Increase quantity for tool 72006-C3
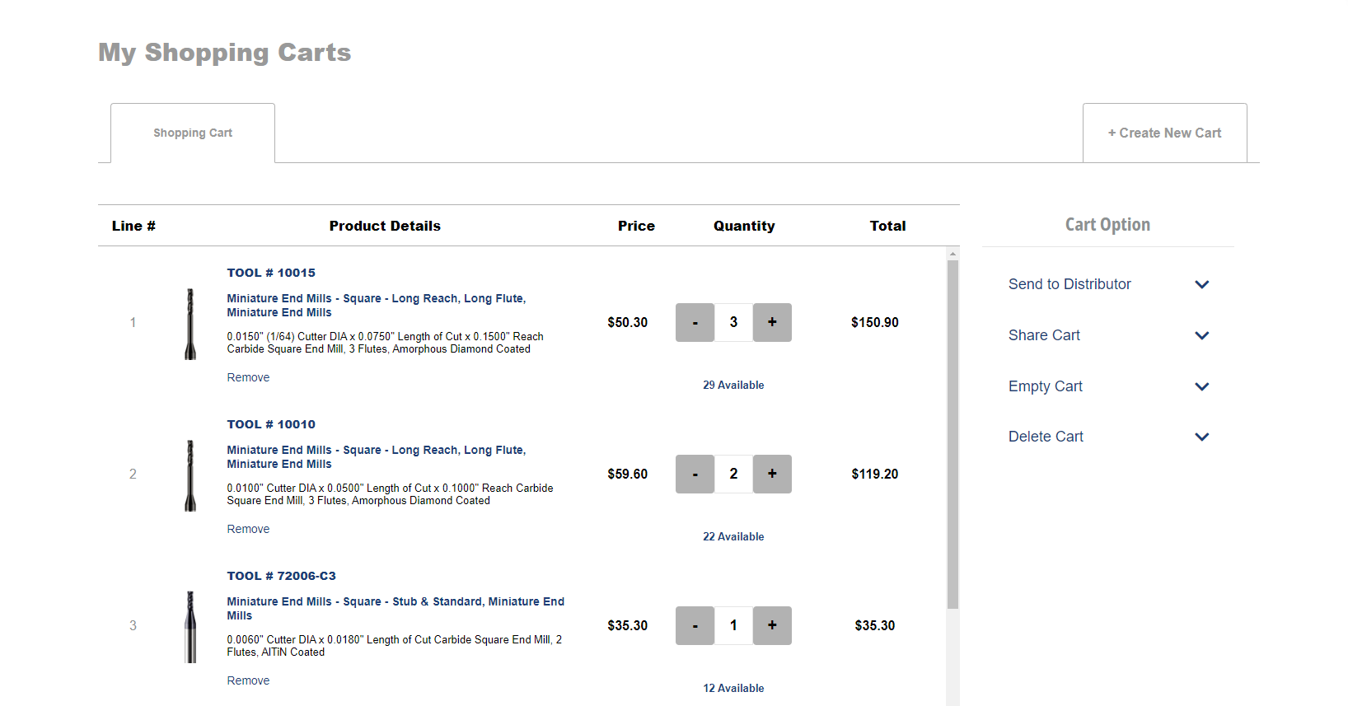The height and width of the screenshot is (706, 1348). [x=772, y=625]
